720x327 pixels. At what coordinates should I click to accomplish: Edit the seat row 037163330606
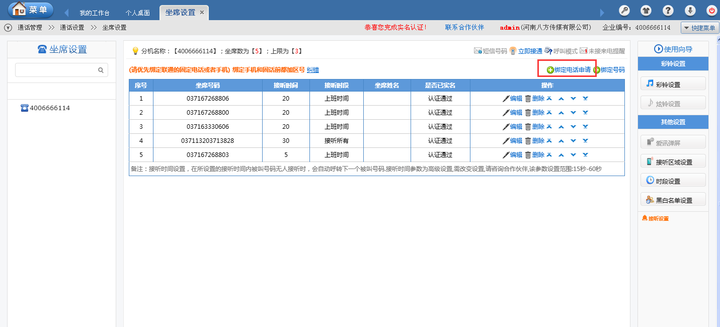pos(512,127)
